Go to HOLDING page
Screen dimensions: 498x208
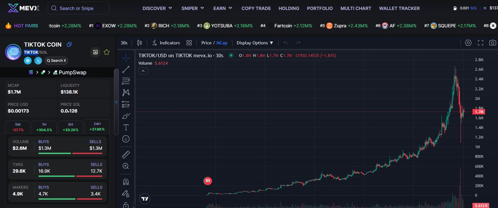[x=289, y=8]
